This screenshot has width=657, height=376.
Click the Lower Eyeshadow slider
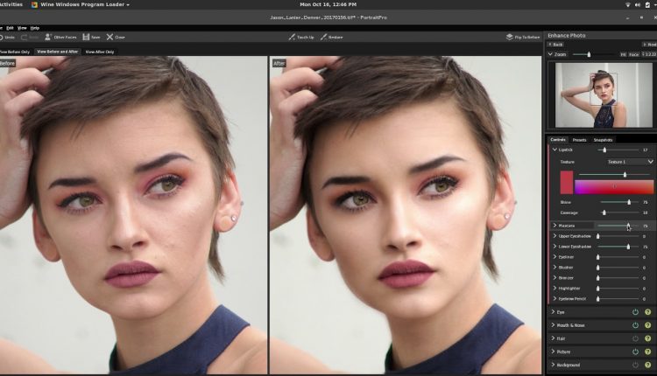pos(618,247)
